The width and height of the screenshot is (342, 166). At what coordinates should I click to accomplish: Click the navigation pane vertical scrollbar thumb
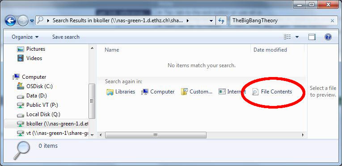click(x=92, y=101)
